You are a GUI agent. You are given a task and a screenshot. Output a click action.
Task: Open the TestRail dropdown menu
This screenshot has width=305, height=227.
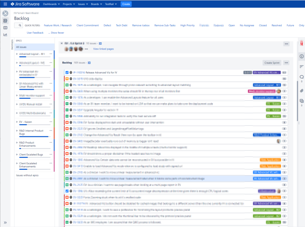pos(111,4)
